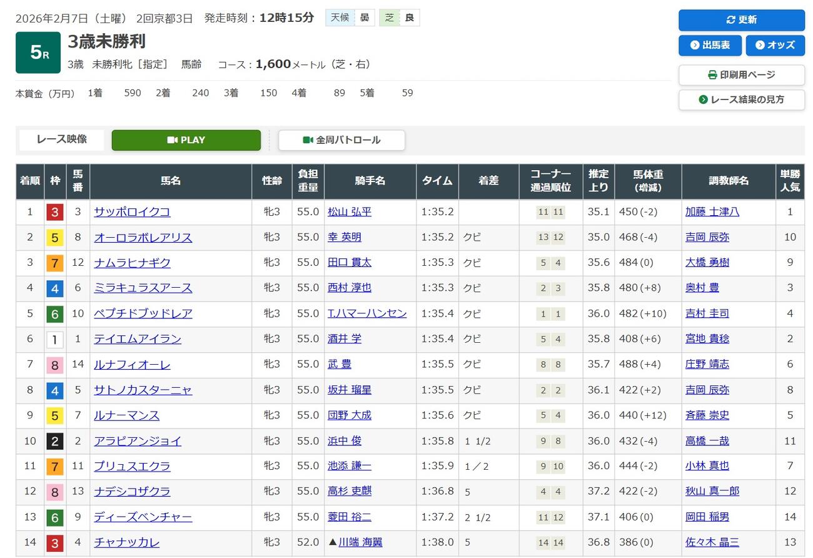The height and width of the screenshot is (558, 813).
Task: Open horse ナムラヒナギク page
Action: tap(132, 263)
